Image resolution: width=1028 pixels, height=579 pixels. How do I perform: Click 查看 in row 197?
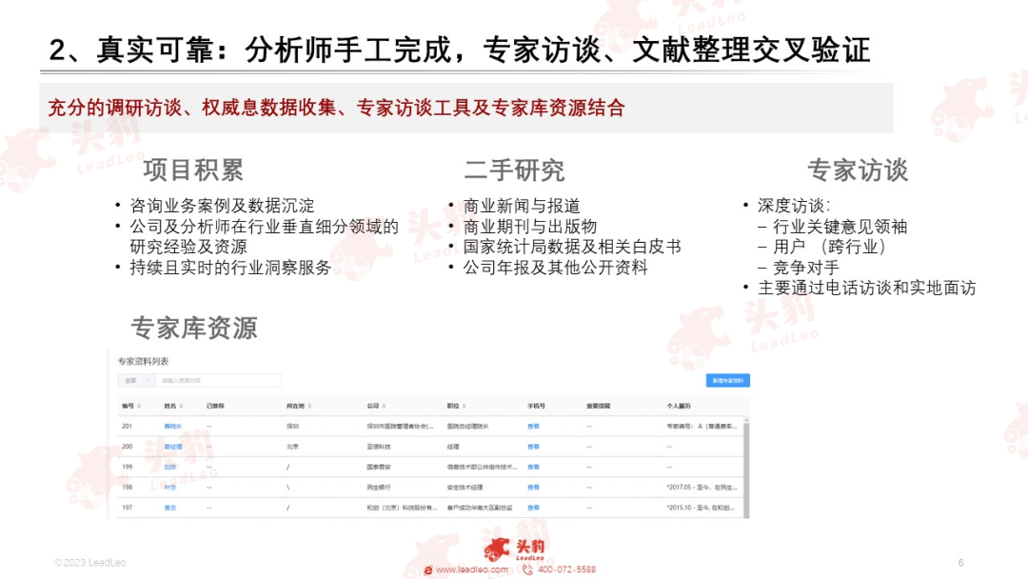533,508
